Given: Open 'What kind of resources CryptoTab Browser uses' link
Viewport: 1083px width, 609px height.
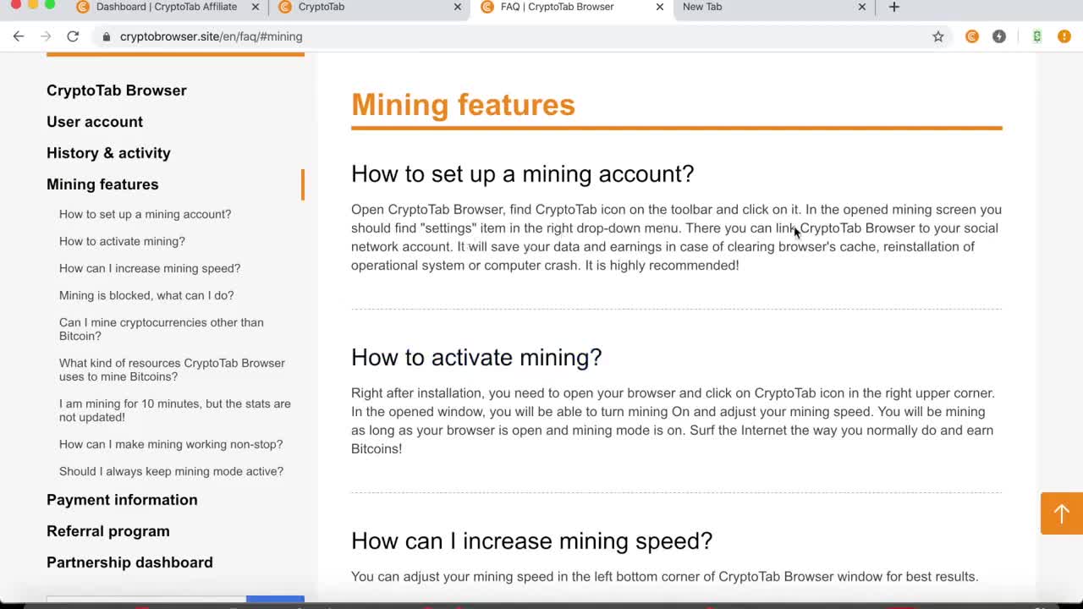Looking at the screenshot, I should (x=172, y=370).
